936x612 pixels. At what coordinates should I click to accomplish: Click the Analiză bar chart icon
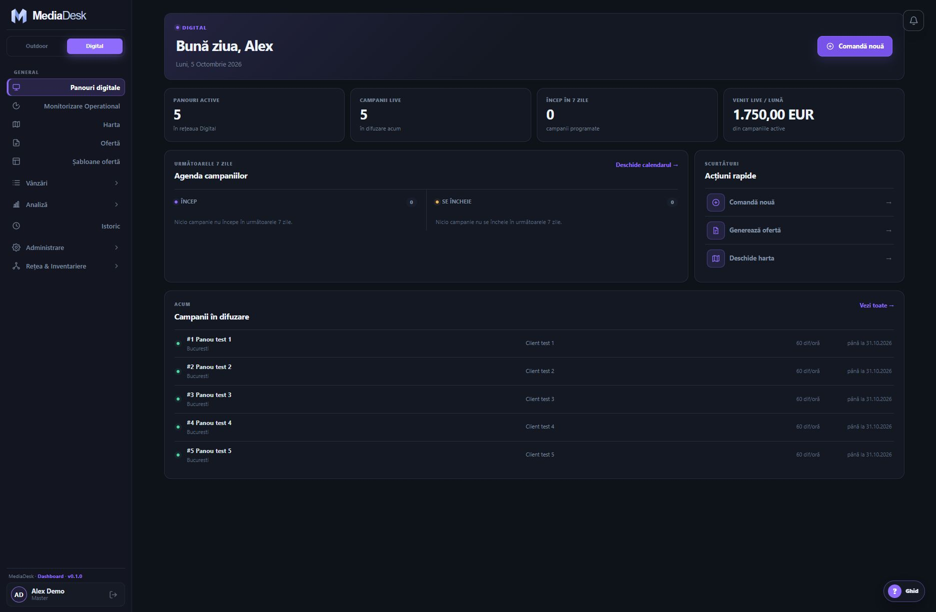pos(17,204)
